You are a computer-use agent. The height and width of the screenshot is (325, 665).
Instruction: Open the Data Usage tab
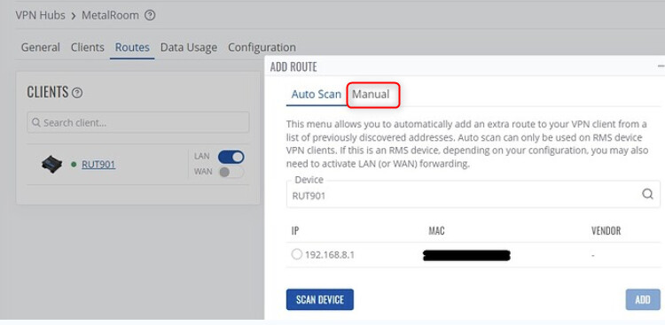click(189, 47)
